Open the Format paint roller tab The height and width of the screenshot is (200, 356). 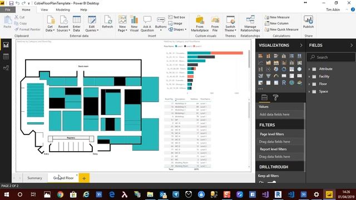[276, 98]
